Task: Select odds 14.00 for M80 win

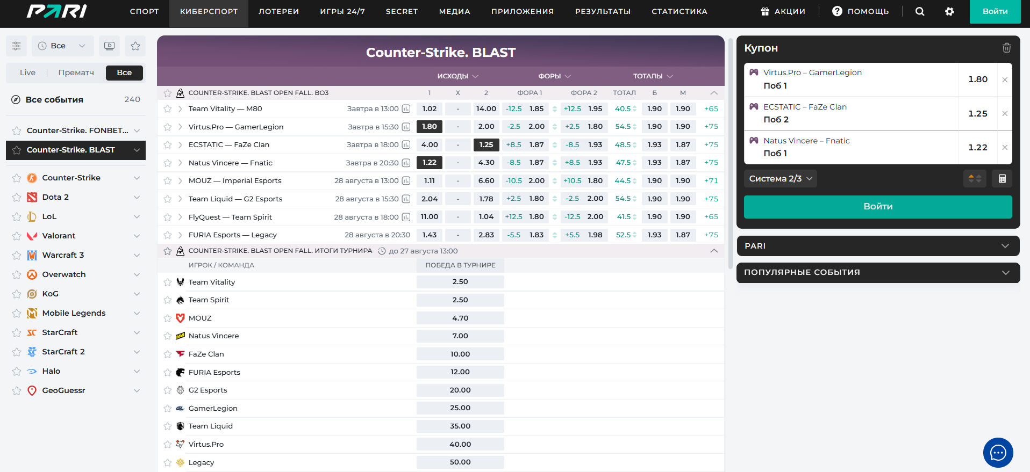Action: coord(486,109)
